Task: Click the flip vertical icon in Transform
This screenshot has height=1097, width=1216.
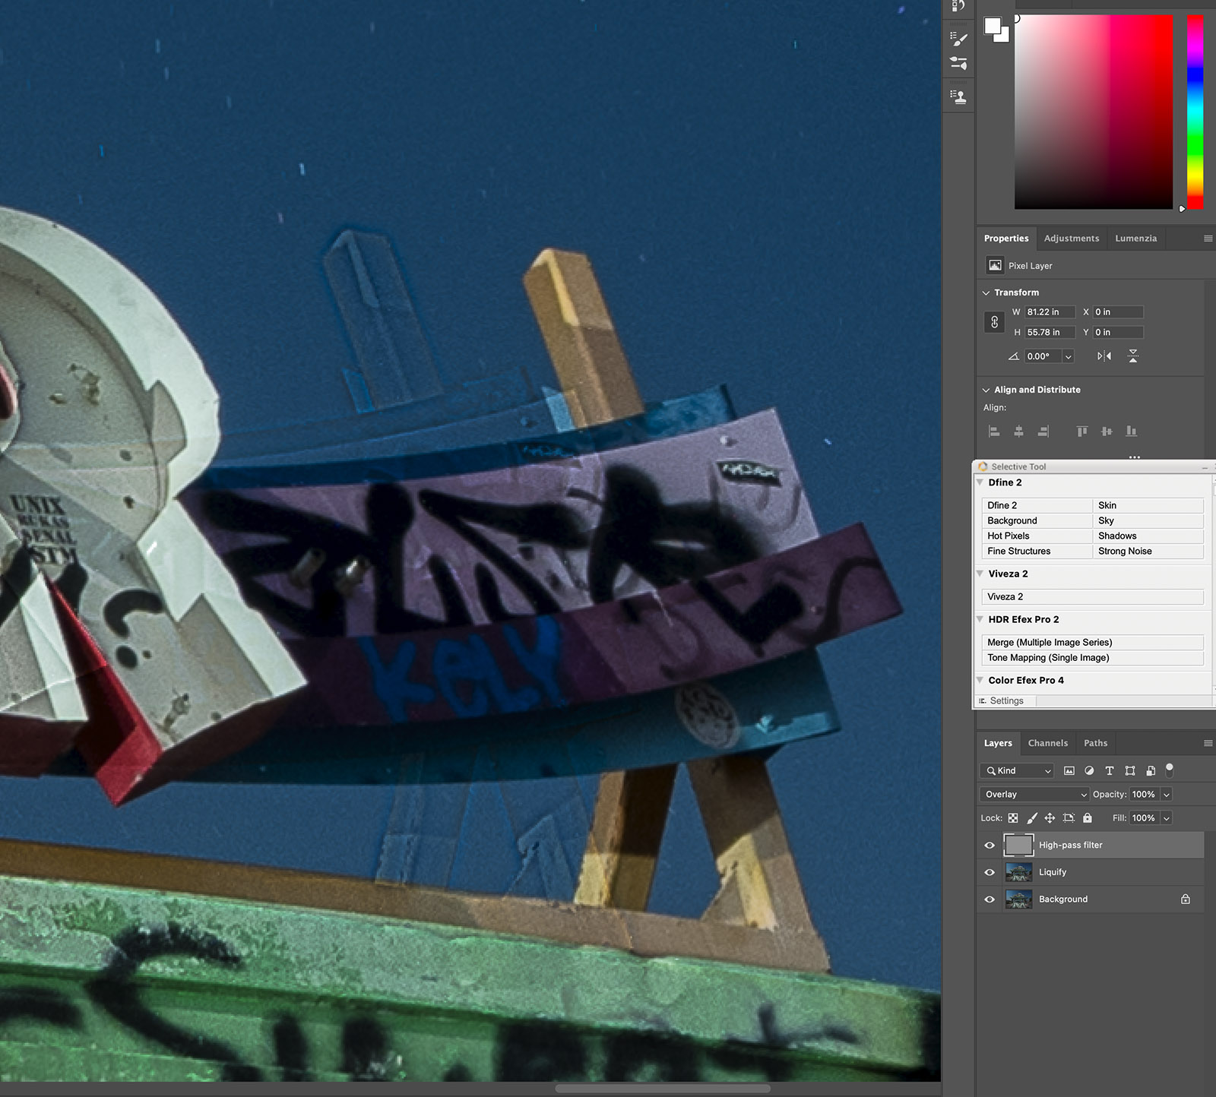Action: coord(1132,356)
